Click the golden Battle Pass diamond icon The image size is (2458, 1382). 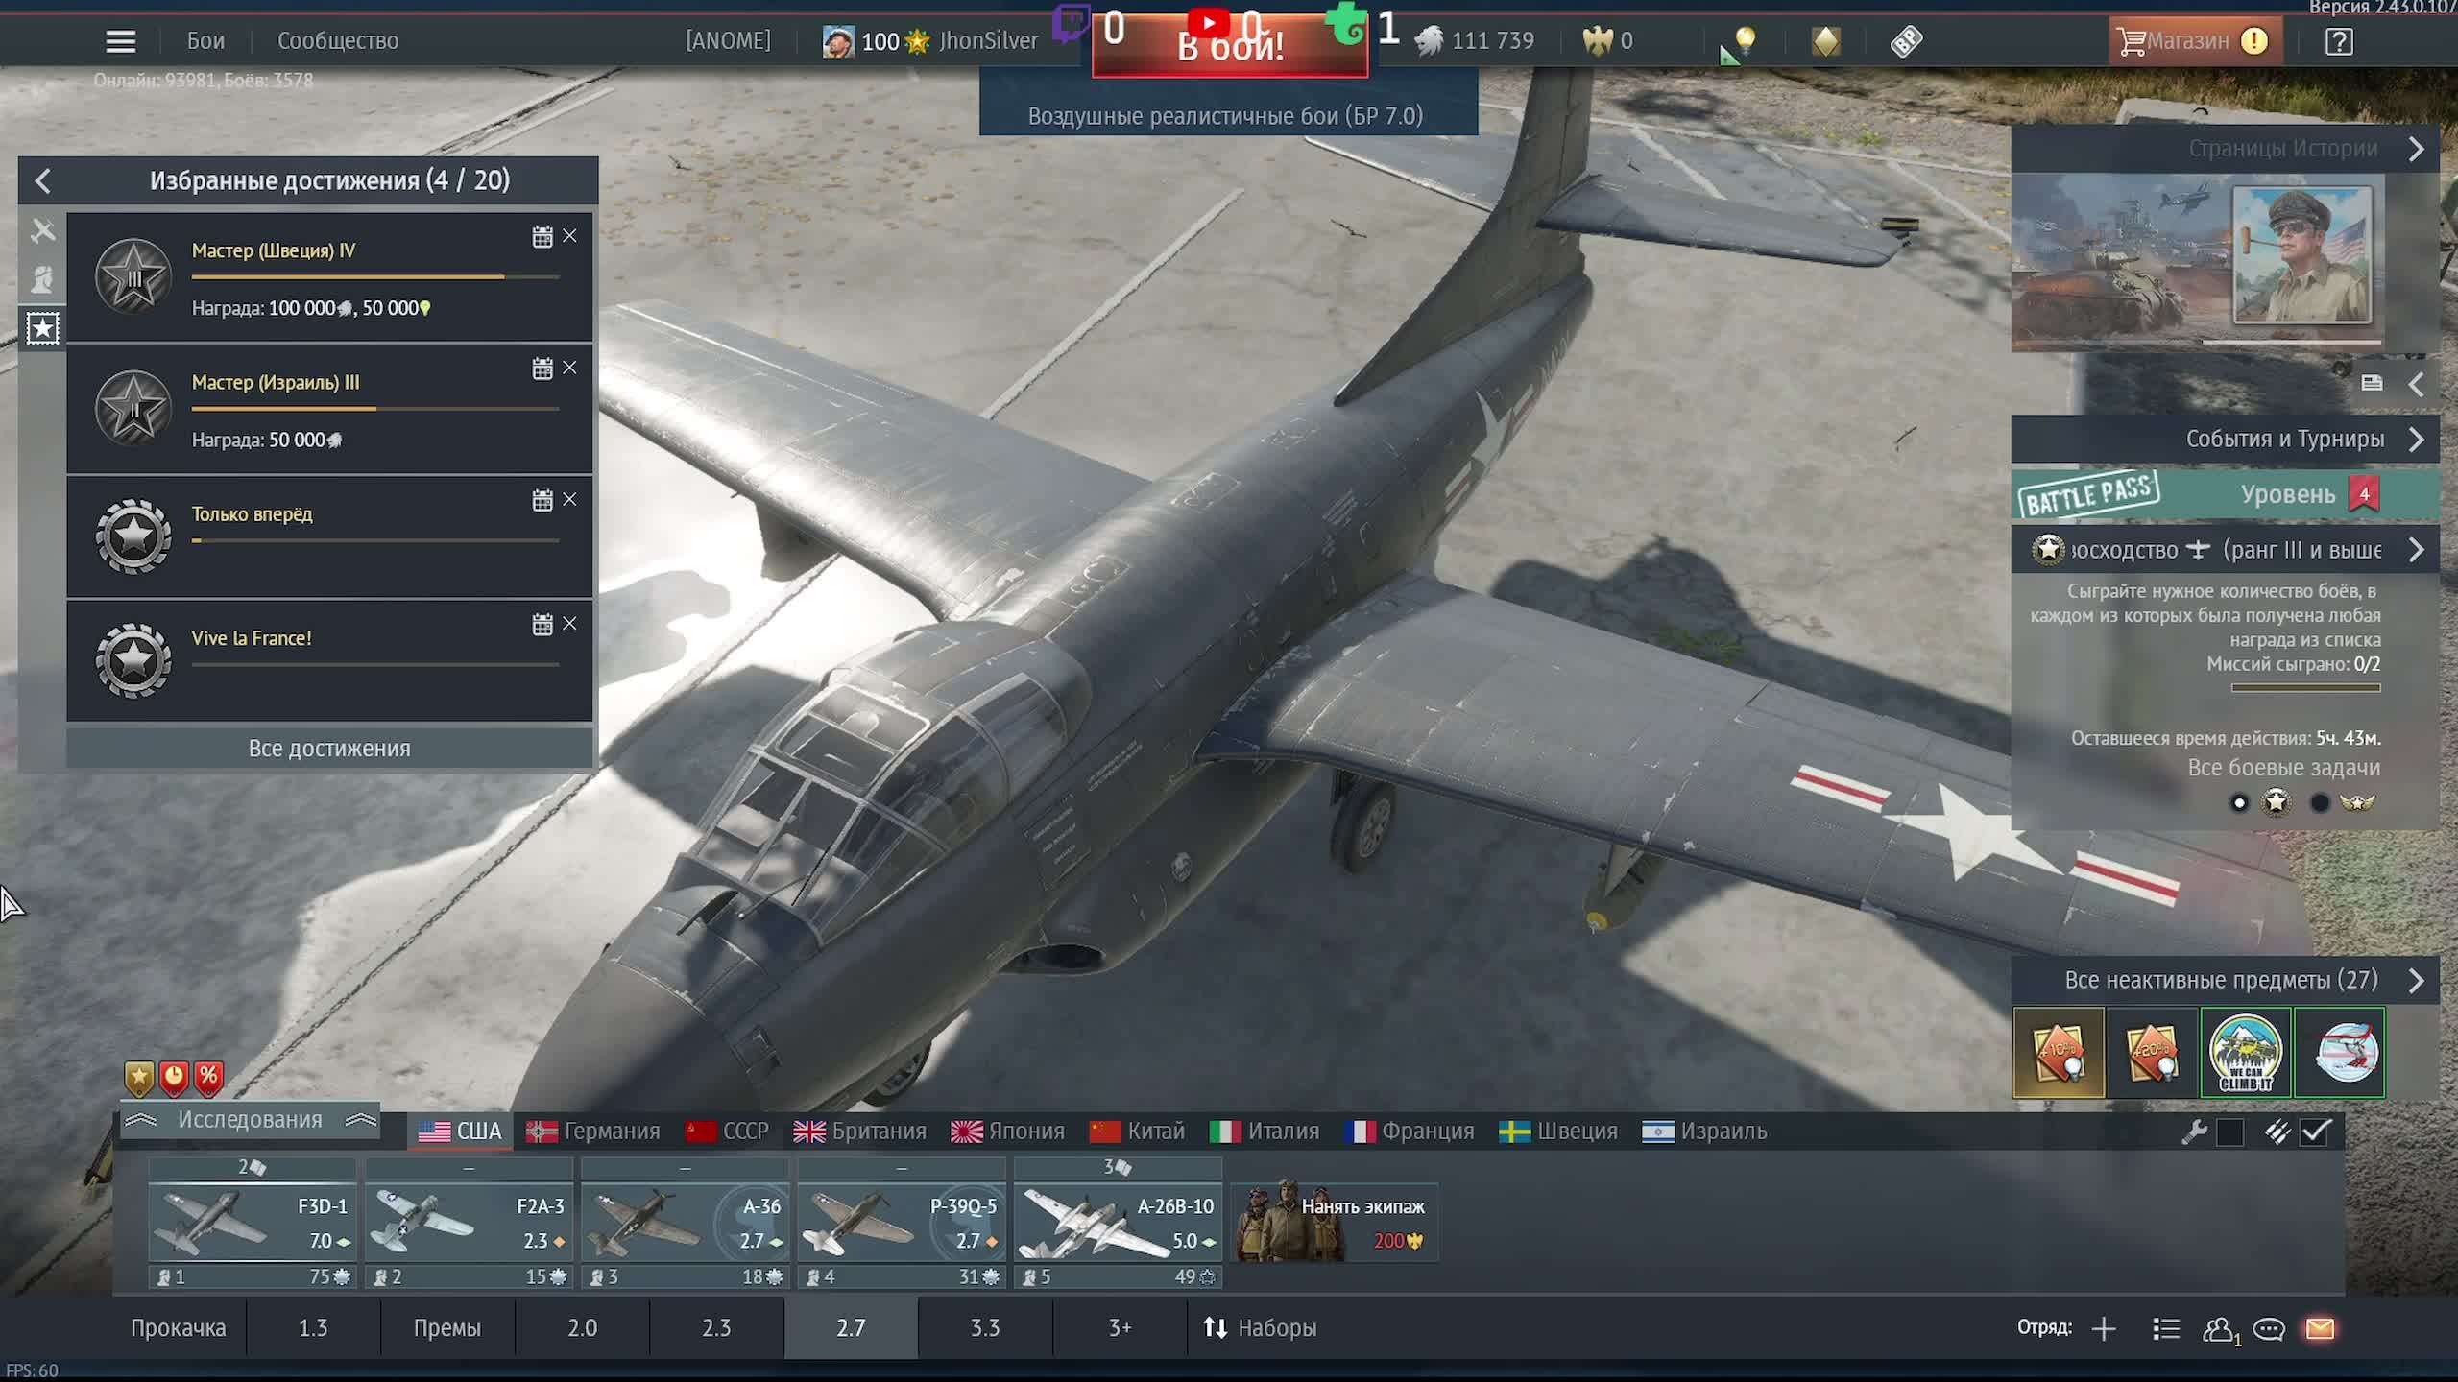click(x=1826, y=41)
